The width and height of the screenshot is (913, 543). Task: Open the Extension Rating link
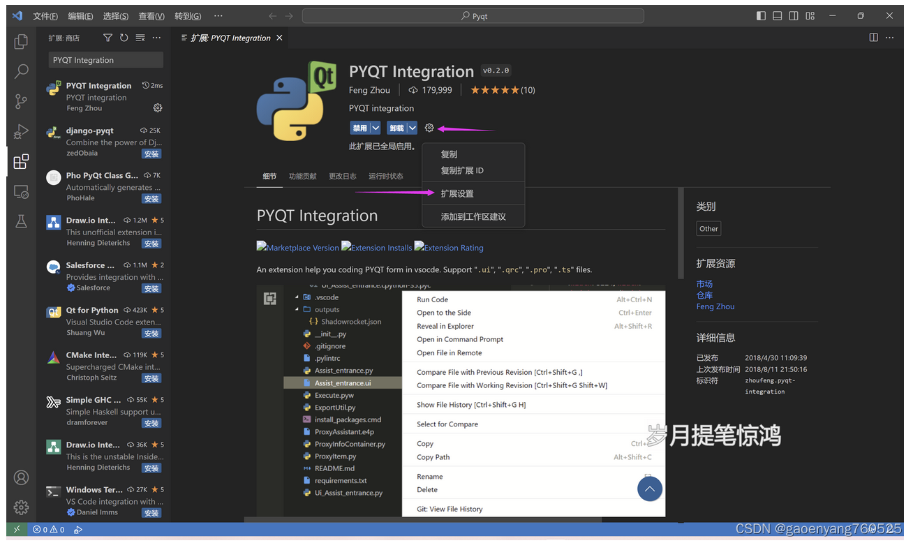click(x=449, y=247)
